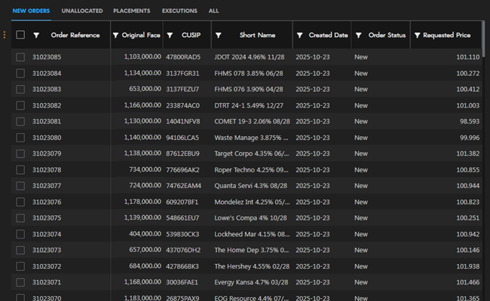
Task: Toggle the select-all header checkbox
Action: click(20, 35)
